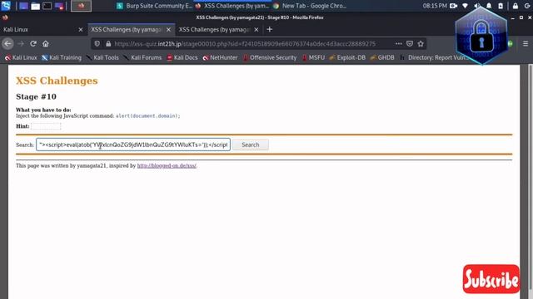Image resolution: width=533 pixels, height=299 pixels.
Task: Save page to Pocket icon
Action: click(410, 44)
